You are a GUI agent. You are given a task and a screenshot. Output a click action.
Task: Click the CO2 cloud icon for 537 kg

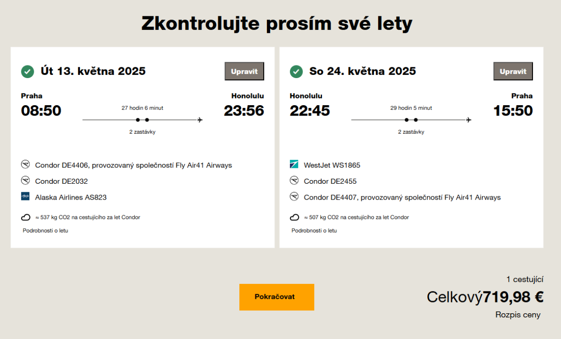coord(26,217)
